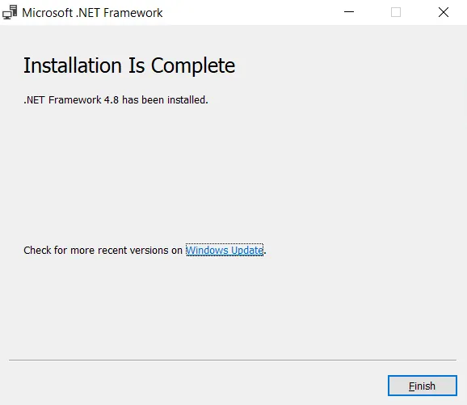Screen dimensions: 467x405
Task: Select the 'Installation Is Complete' heading
Action: click(x=129, y=65)
